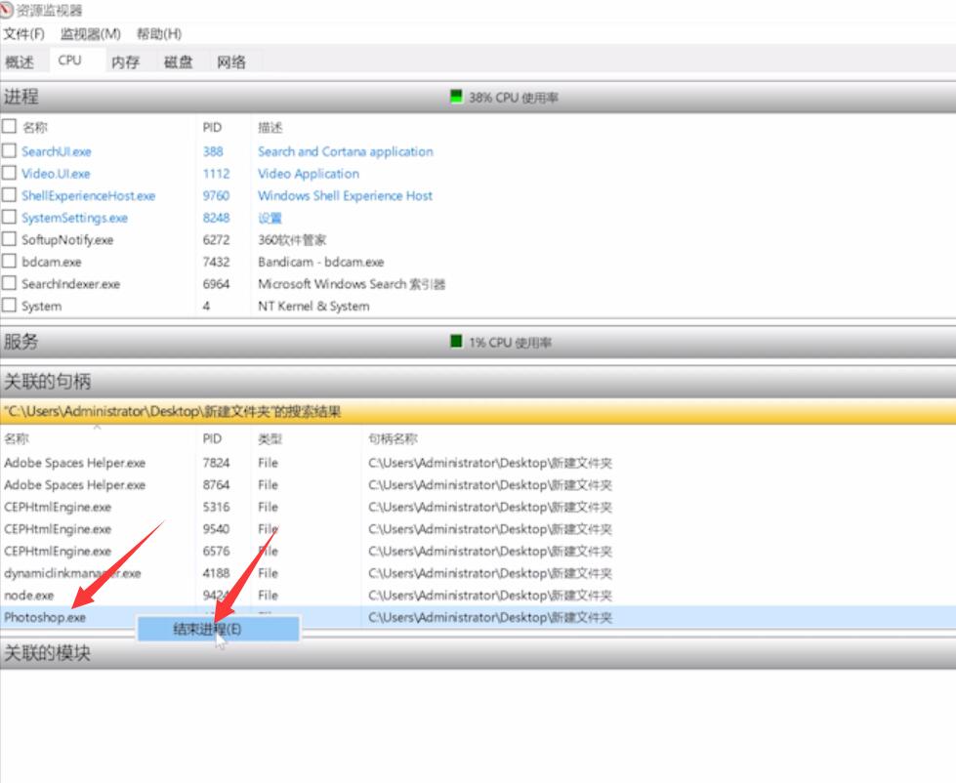Click PID 9540 in the handles list
This screenshot has height=783, width=956.
pyautogui.click(x=217, y=529)
